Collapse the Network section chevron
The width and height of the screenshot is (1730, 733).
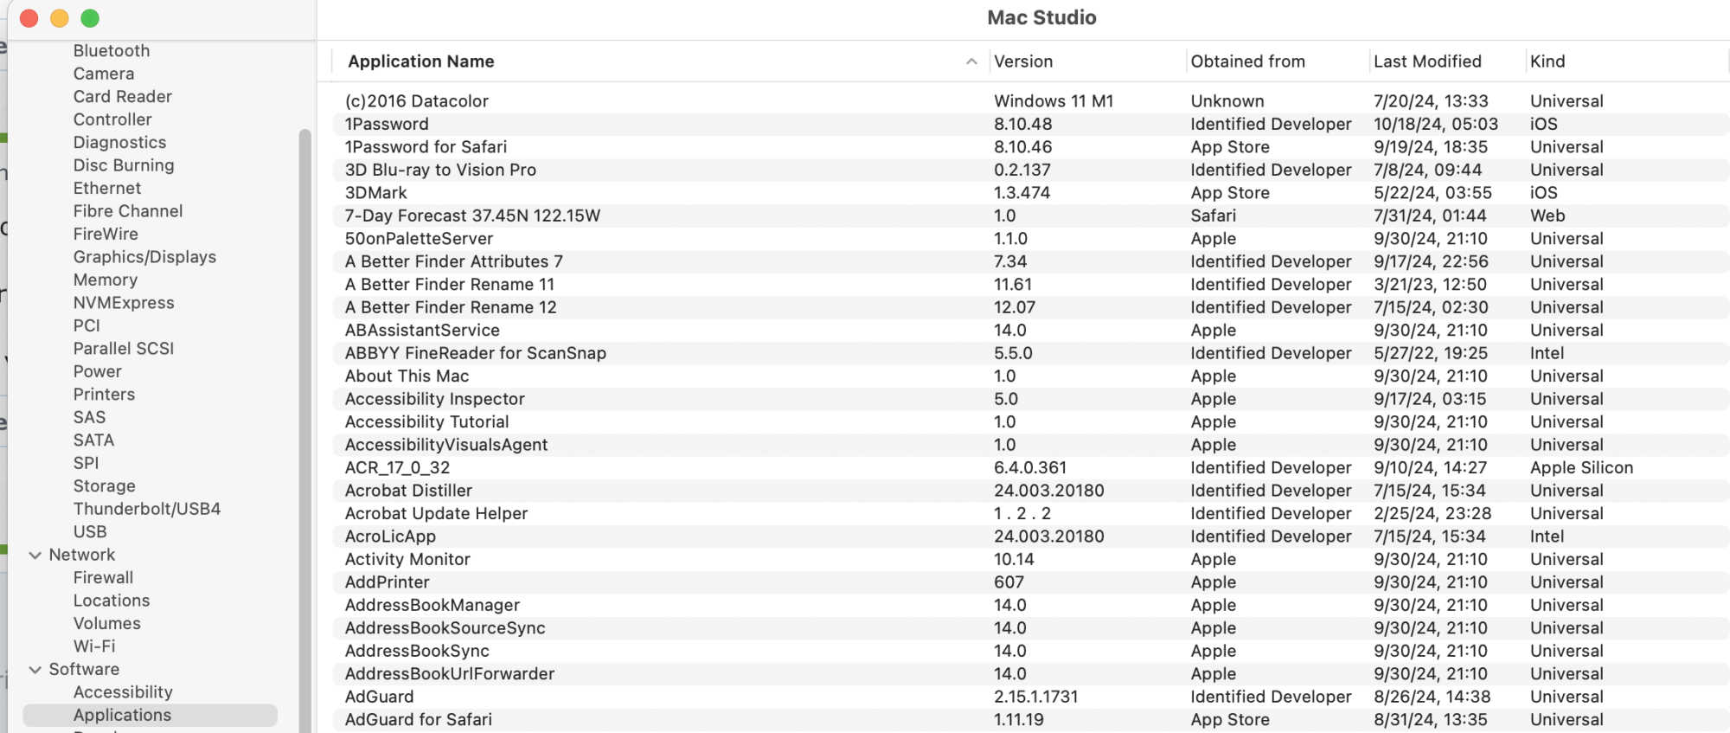coord(35,556)
